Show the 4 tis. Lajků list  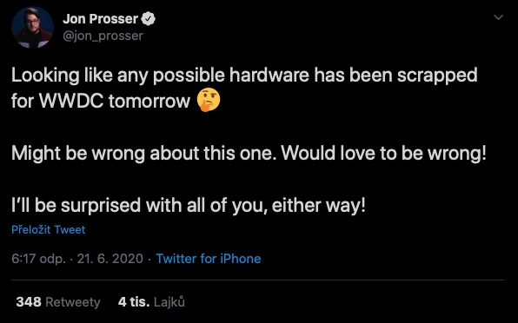[x=151, y=302]
